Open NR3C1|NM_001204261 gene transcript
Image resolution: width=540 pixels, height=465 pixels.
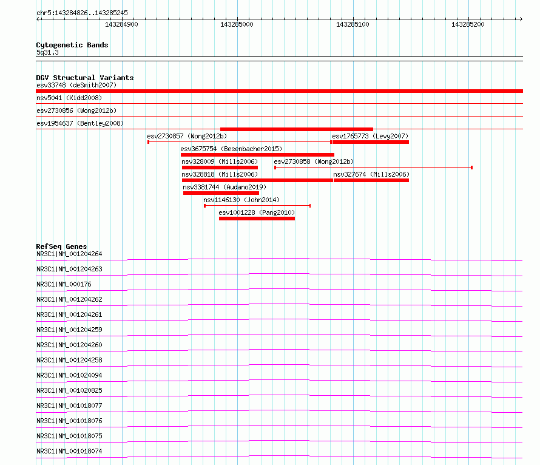(x=69, y=314)
